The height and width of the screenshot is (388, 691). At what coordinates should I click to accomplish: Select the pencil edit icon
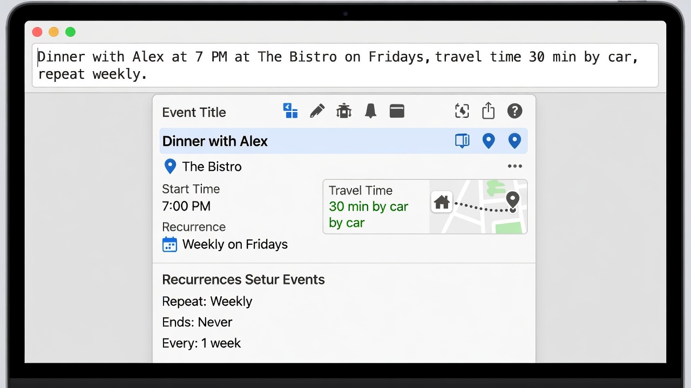pyautogui.click(x=317, y=111)
